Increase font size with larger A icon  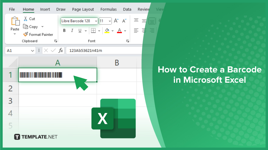coord(116,21)
